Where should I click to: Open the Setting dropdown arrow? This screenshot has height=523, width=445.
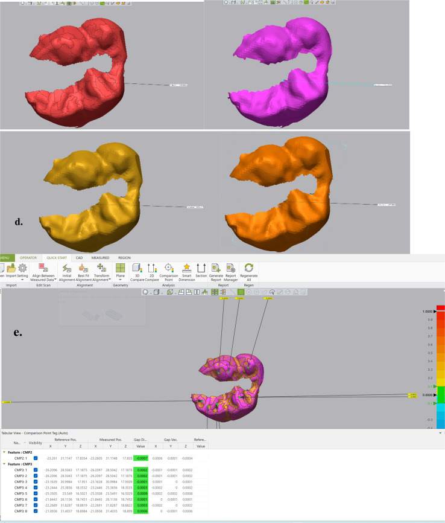22,280
